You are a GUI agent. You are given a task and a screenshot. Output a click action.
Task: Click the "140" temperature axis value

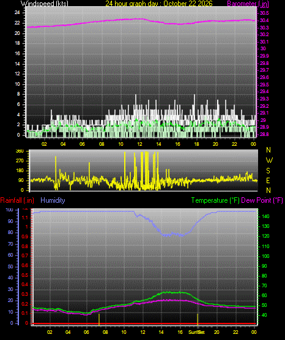tap(265, 216)
